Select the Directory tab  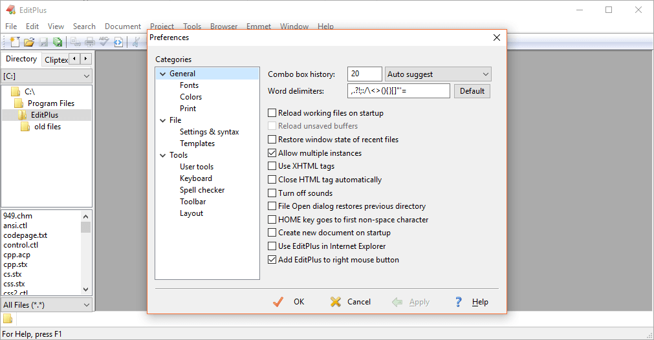pyautogui.click(x=21, y=59)
